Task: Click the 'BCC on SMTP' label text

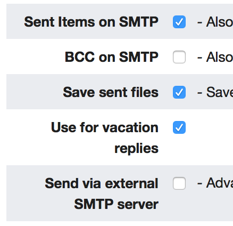Action: point(112,57)
